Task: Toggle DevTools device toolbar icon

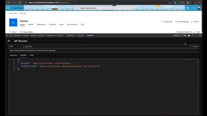Action: 11,35
